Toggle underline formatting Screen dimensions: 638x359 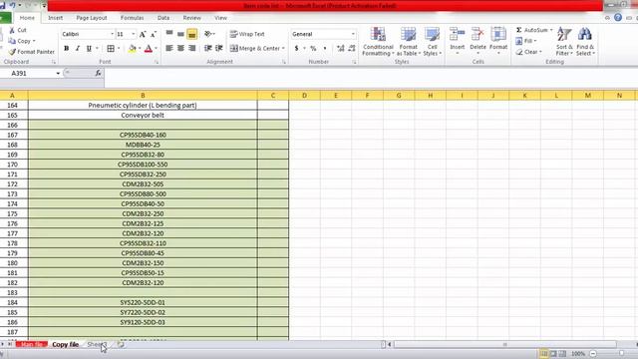pos(89,49)
